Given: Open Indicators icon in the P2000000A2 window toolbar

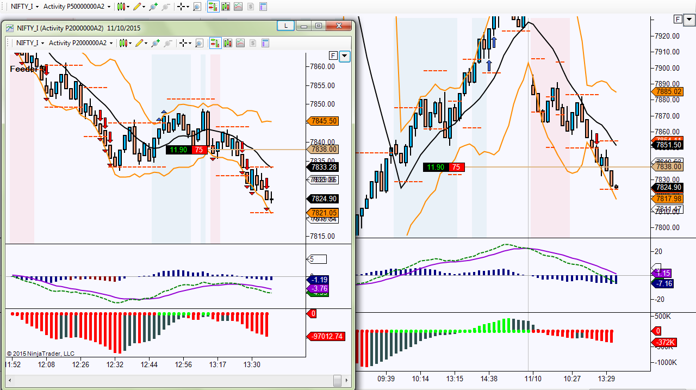Looking at the screenshot, I should point(240,43).
